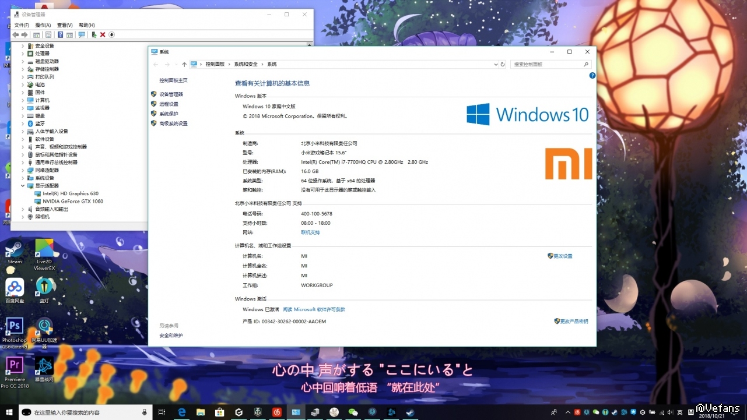747x420 pixels.
Task: Open the 暴雪战网 desktop shortcut
Action: pyautogui.click(x=44, y=369)
